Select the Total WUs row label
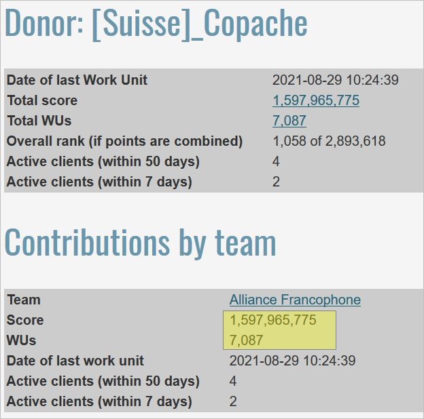 pos(39,121)
